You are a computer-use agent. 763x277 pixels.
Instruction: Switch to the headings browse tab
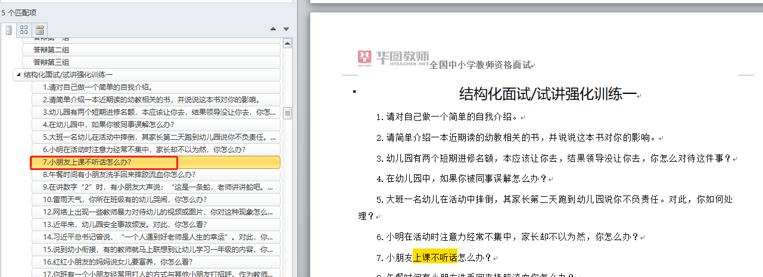pos(9,29)
